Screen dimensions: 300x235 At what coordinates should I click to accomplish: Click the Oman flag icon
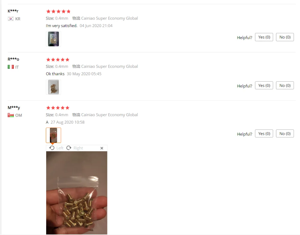pyautogui.click(x=11, y=115)
